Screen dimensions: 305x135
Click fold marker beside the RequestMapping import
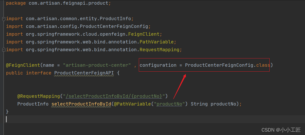[x=4, y=49]
